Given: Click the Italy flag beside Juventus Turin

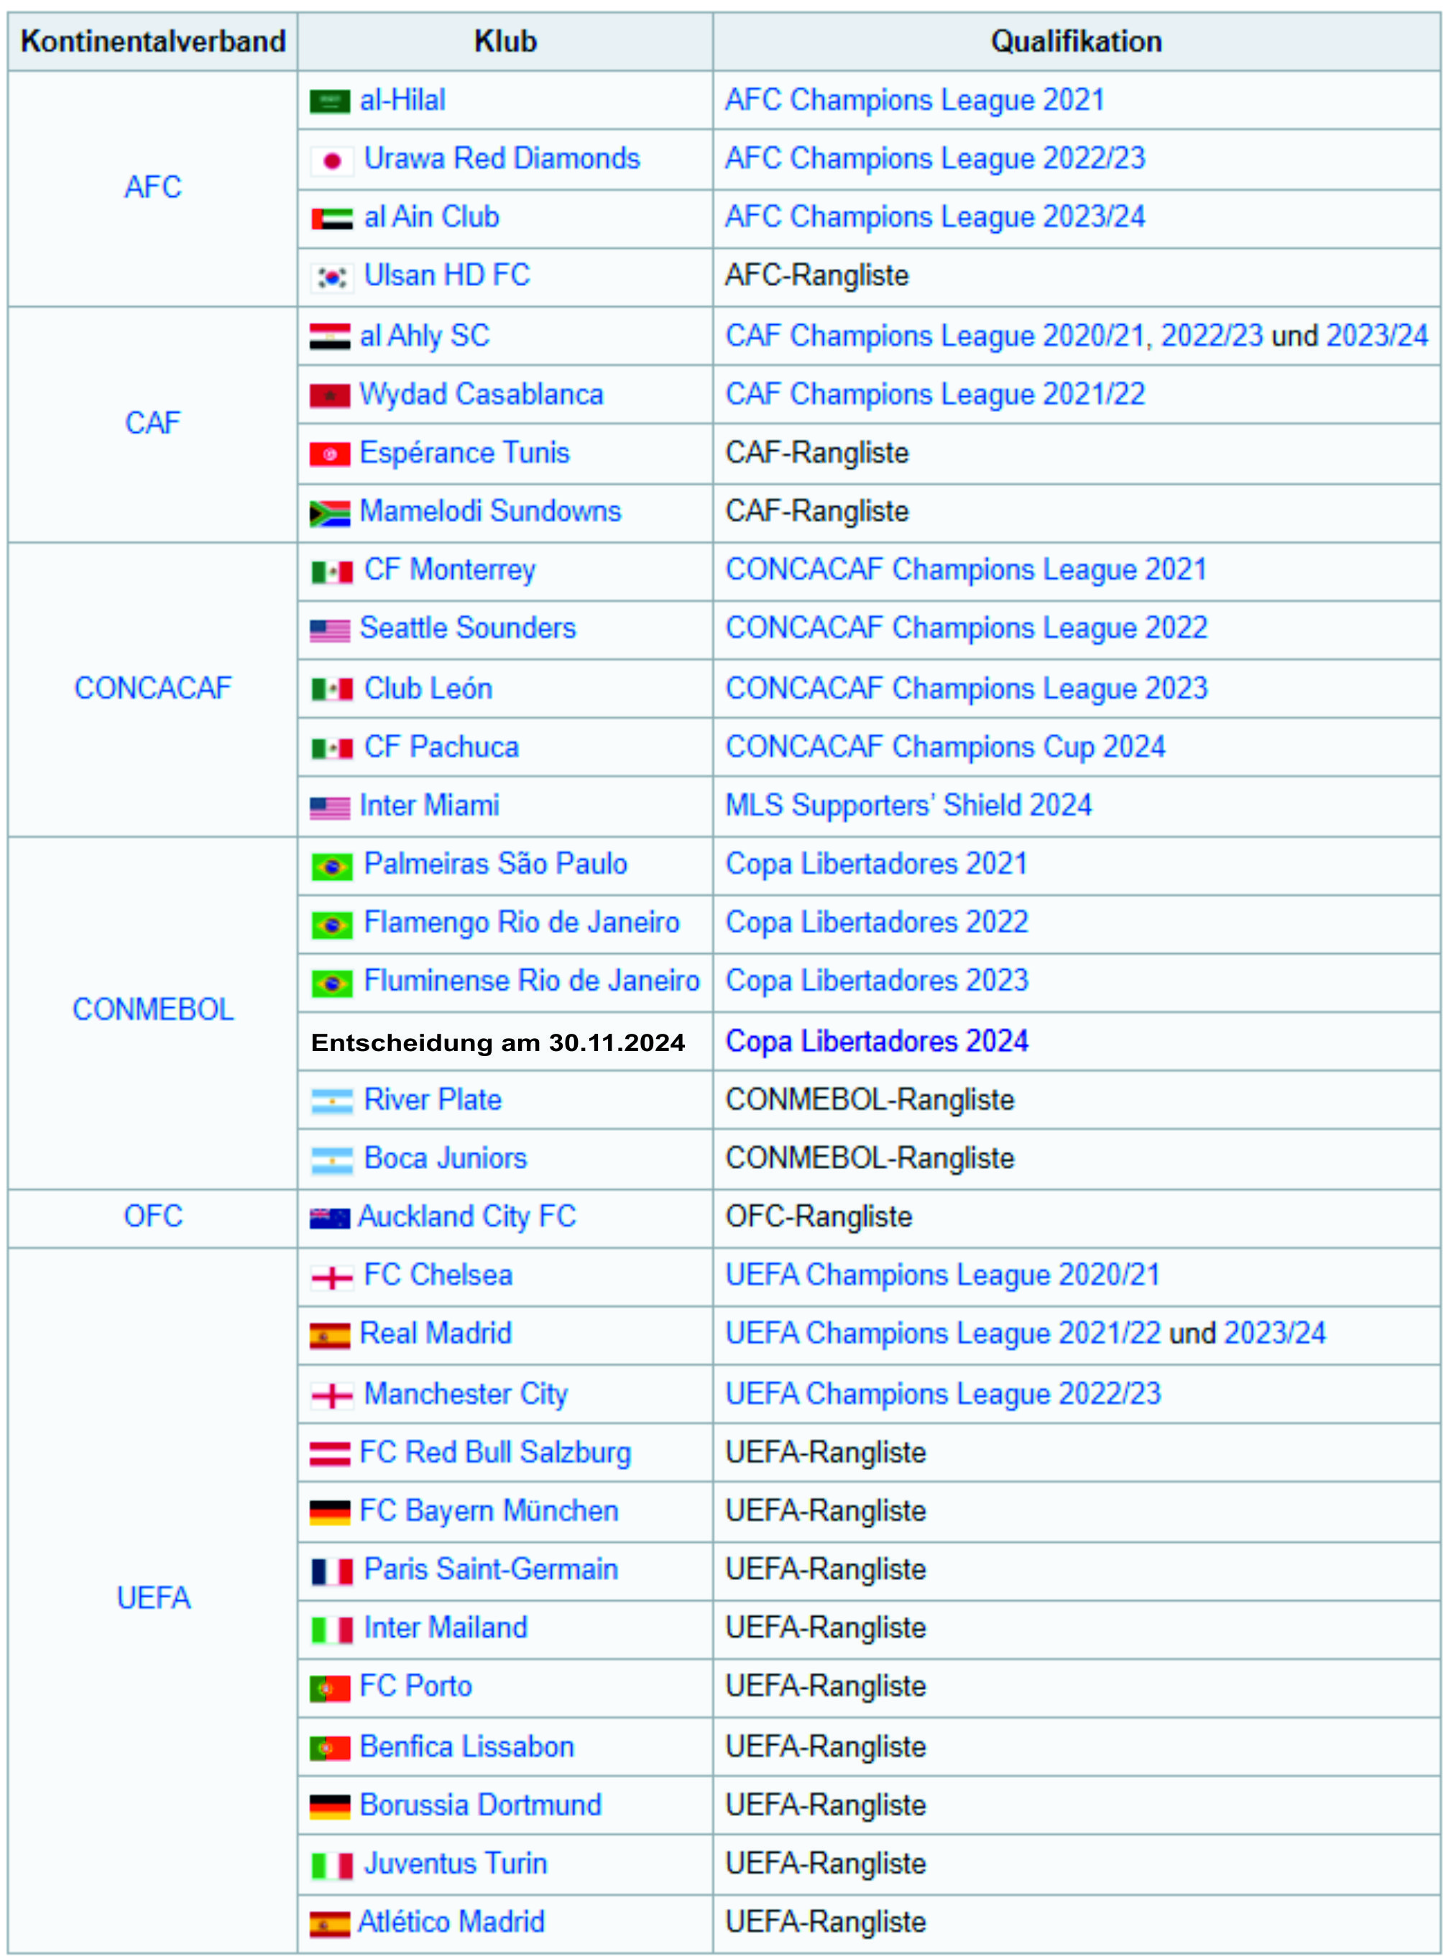Looking at the screenshot, I should click(332, 1866).
